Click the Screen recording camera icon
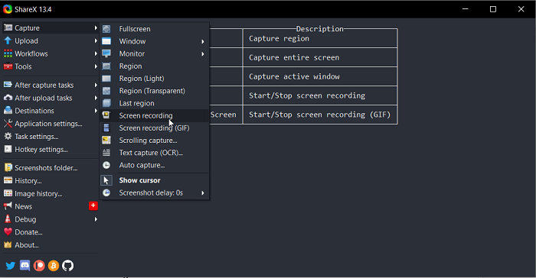Screen dimensions: 536x278 106,115
